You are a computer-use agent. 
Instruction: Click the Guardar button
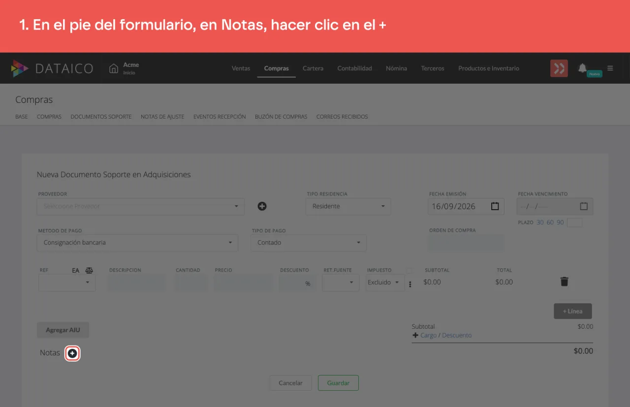coord(338,383)
